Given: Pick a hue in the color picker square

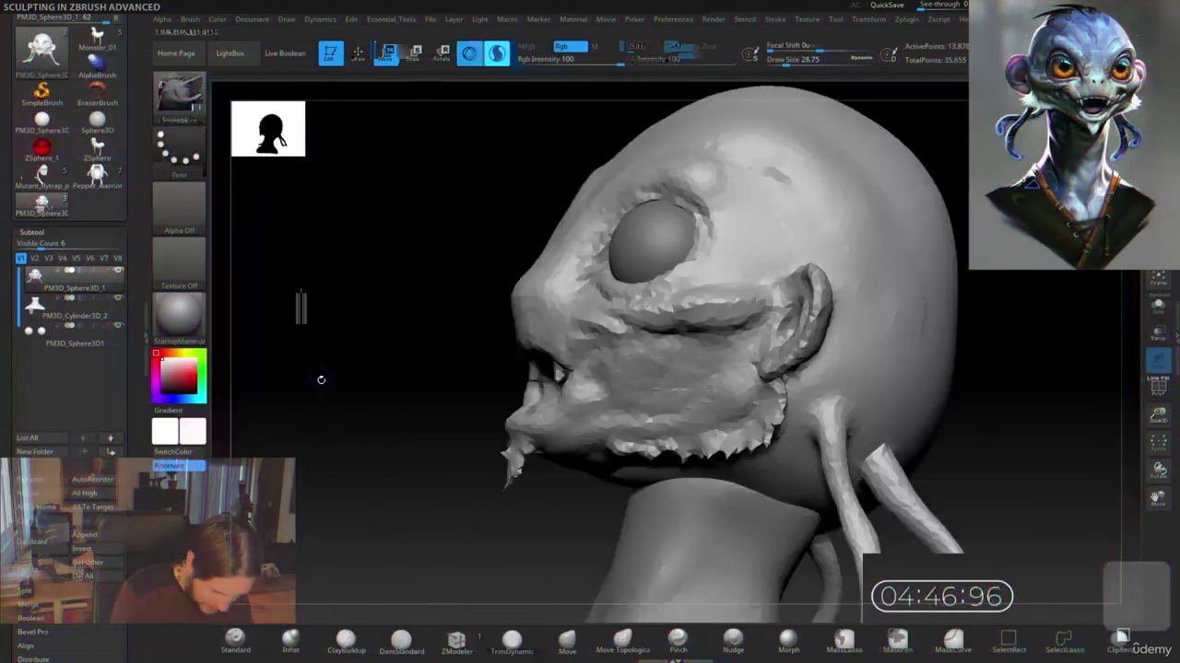Looking at the screenshot, I should pos(179,376).
